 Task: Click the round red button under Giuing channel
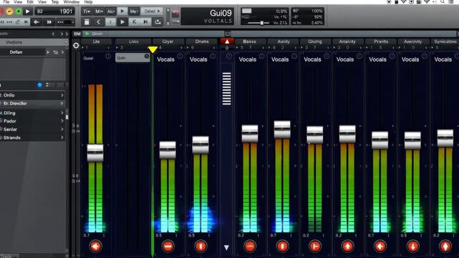click(315, 247)
